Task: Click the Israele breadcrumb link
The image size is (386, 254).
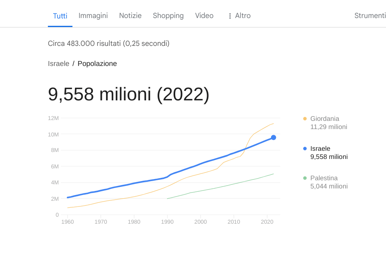Action: tap(59, 63)
